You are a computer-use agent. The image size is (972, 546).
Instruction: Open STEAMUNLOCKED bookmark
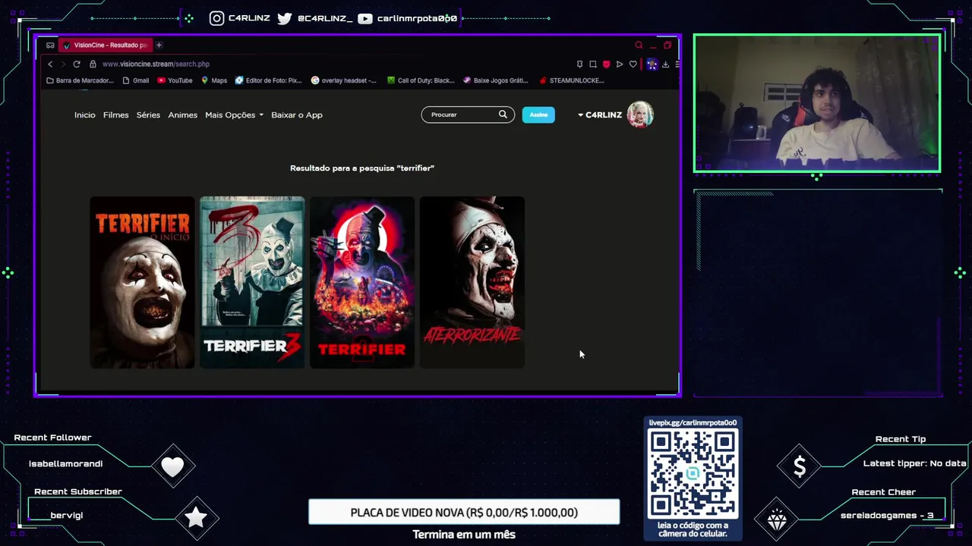click(572, 80)
